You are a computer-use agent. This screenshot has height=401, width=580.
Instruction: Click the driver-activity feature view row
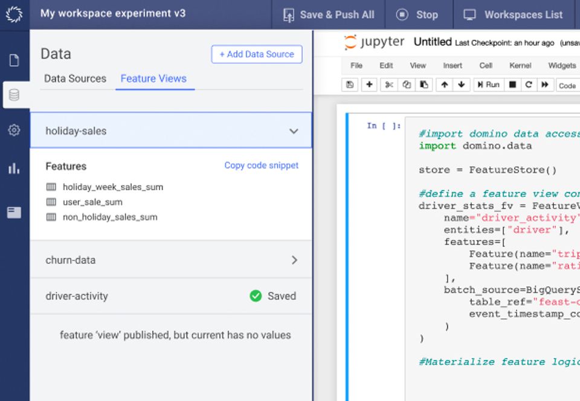[171, 296]
